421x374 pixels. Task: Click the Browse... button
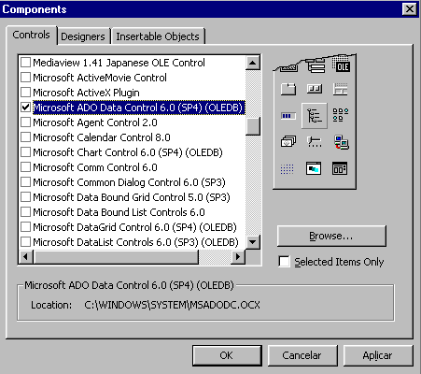(331, 236)
